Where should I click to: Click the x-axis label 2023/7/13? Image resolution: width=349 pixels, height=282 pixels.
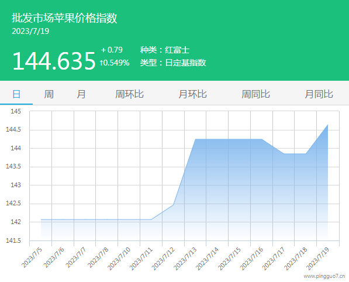[185, 259]
